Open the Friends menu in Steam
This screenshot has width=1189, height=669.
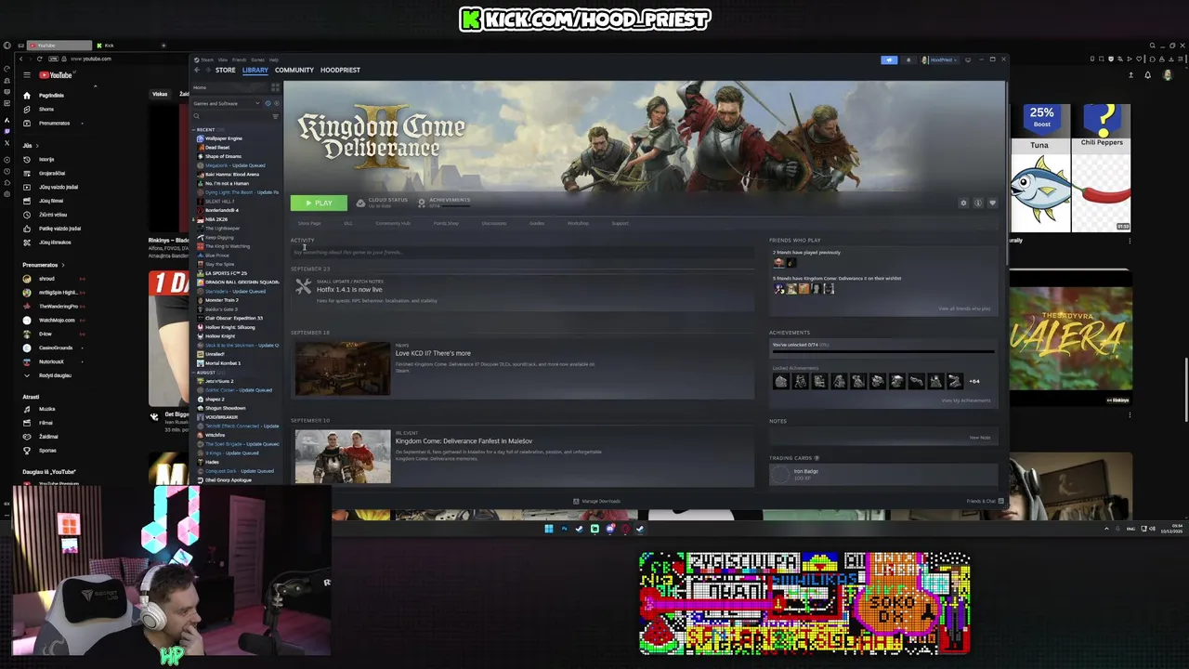(240, 59)
